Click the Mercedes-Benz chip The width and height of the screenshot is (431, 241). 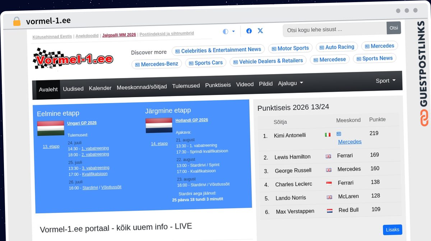[157, 64]
